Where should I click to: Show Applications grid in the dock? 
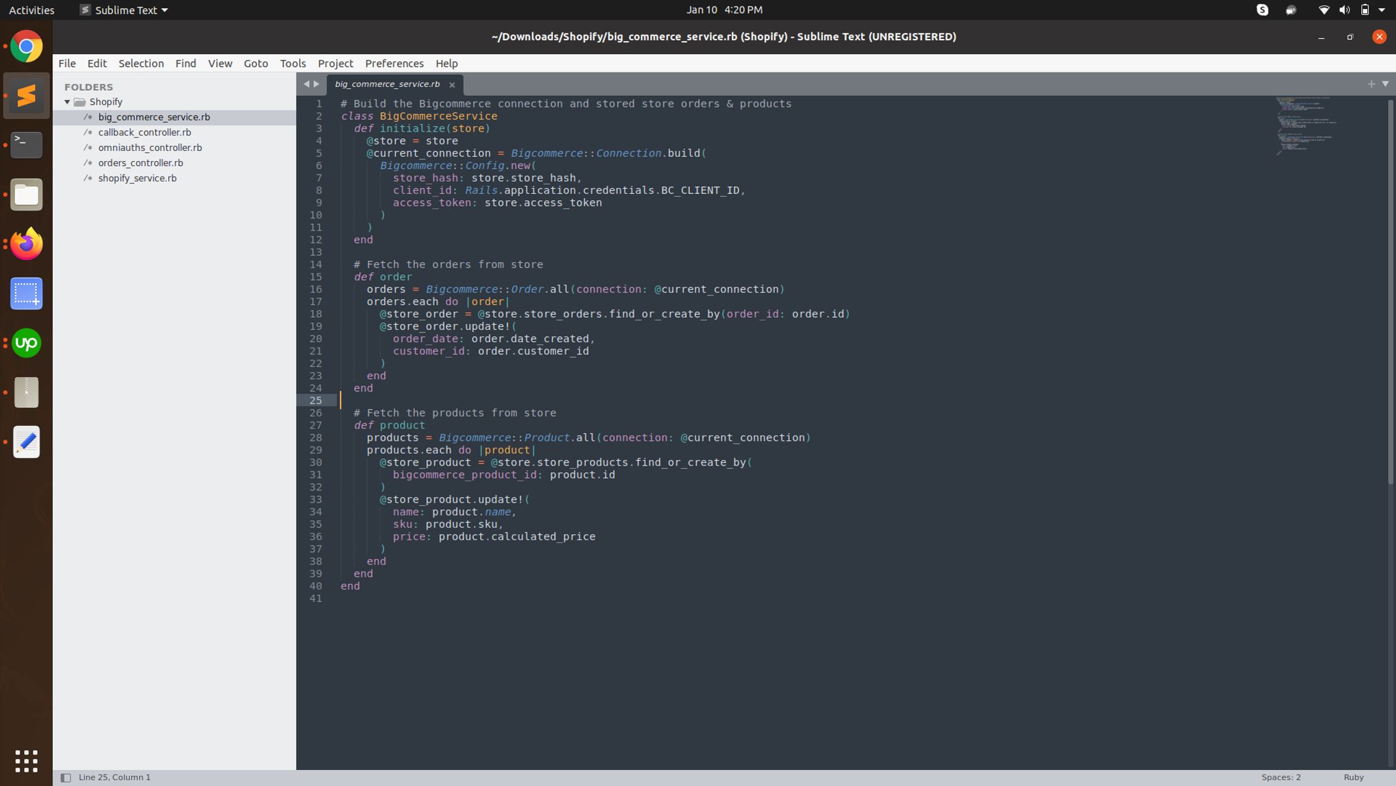pyautogui.click(x=26, y=760)
